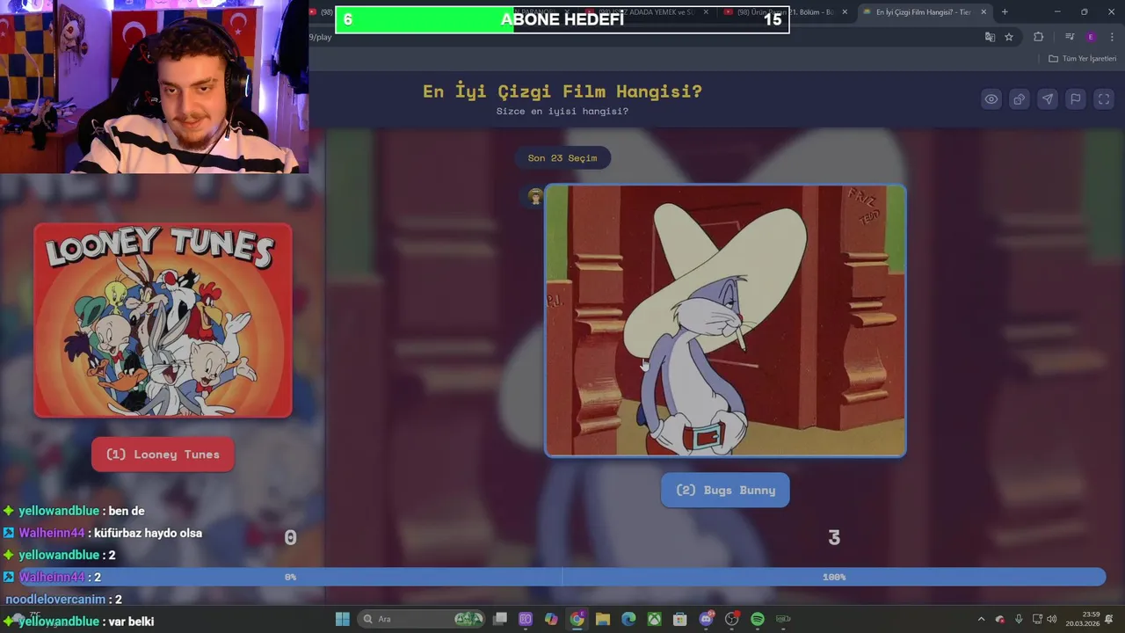Open the Chrome profile avatar E
The height and width of the screenshot is (633, 1125).
(x=1091, y=37)
